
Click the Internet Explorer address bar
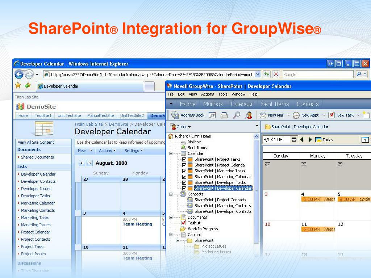pyautogui.click(x=153, y=75)
